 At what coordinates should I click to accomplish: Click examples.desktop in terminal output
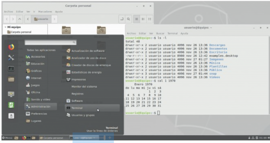223,56
